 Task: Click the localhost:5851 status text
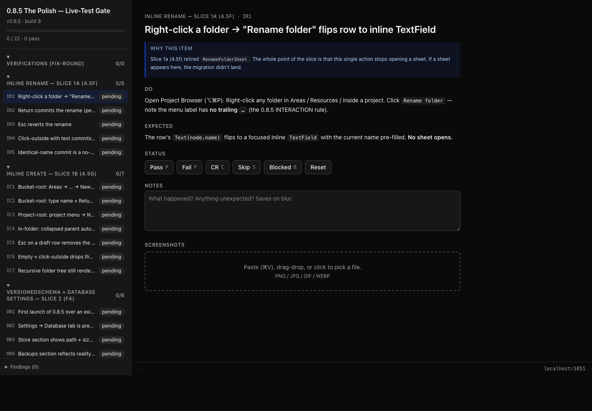564,369
